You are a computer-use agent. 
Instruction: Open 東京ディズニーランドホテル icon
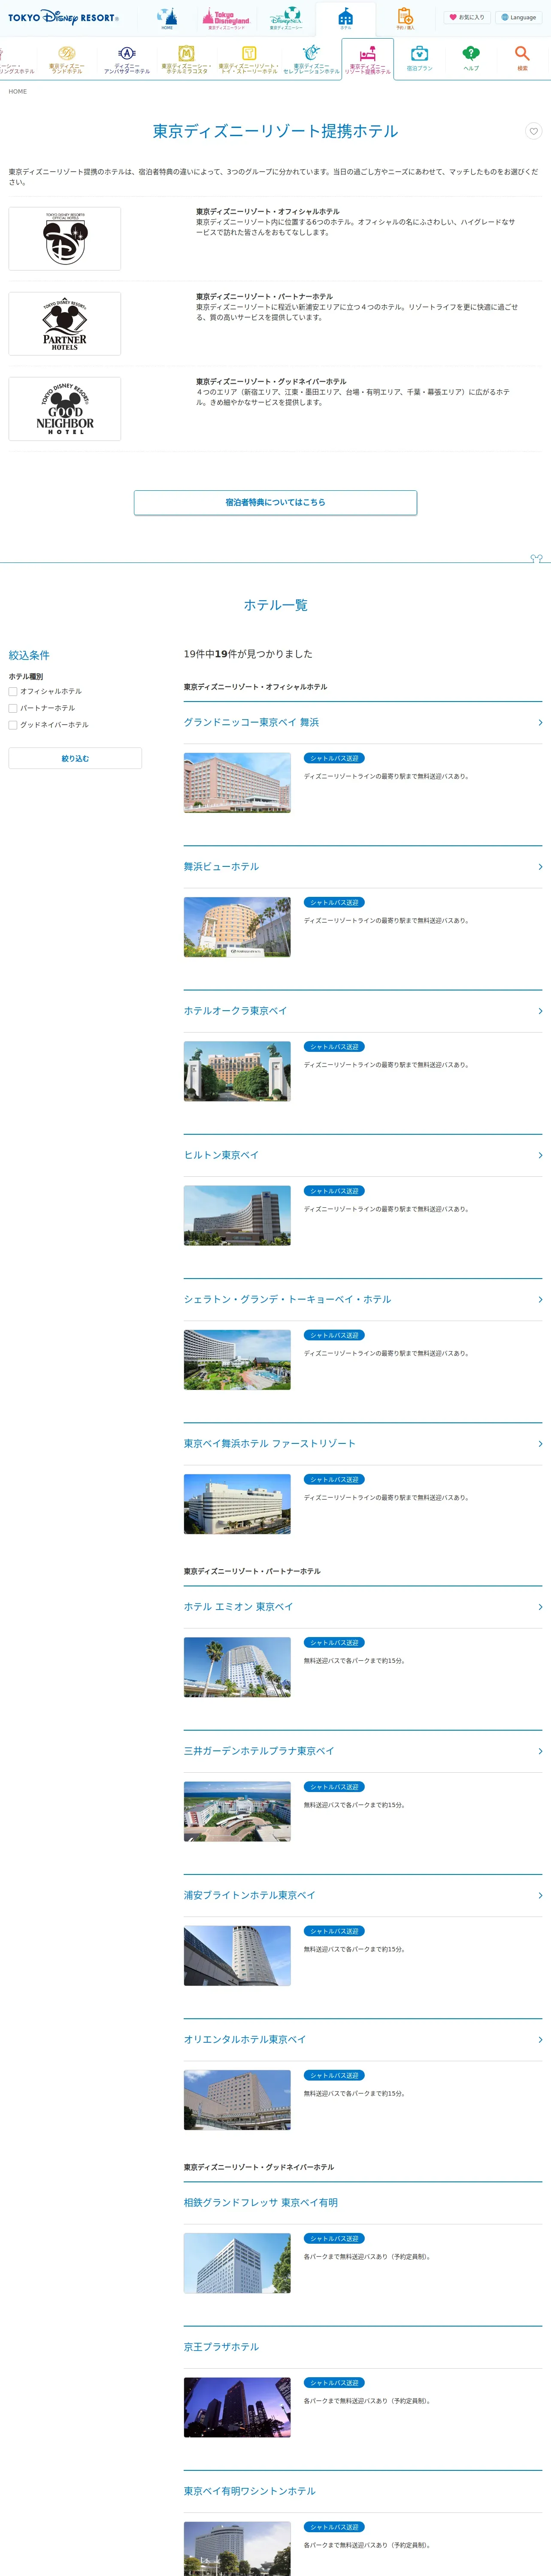tap(67, 59)
